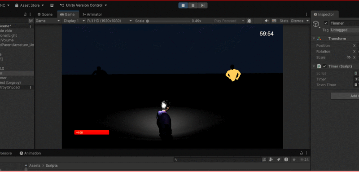This screenshot has height=172, width=359.
Task: Open the Animator tab
Action: click(x=92, y=14)
